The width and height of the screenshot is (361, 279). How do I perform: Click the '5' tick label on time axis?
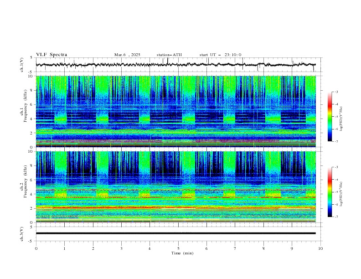[x=178, y=248]
